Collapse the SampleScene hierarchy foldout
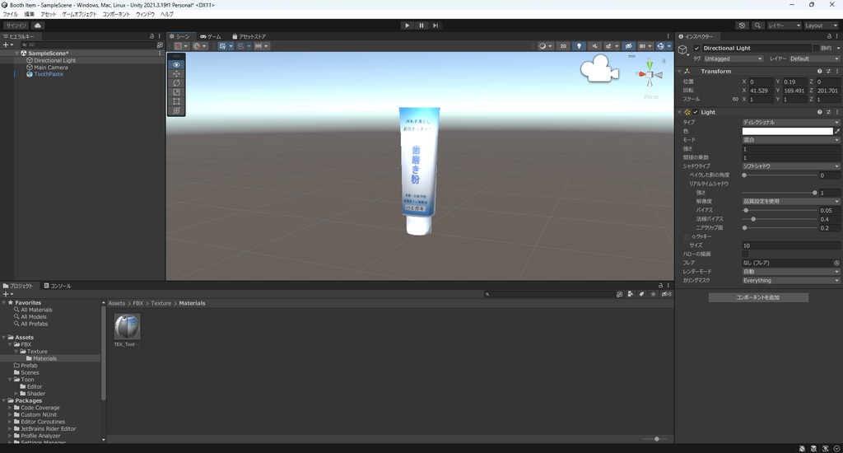843x453 pixels. pyautogui.click(x=17, y=54)
